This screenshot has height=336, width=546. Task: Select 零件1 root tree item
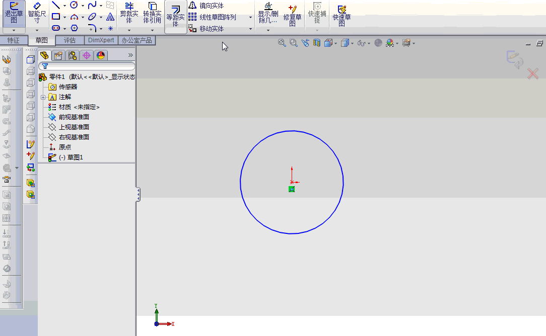(87, 77)
